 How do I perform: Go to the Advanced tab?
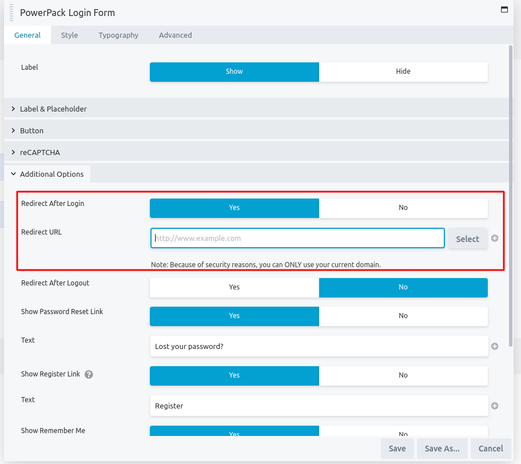176,35
